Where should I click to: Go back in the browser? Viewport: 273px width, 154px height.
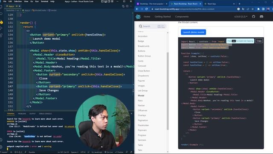(137, 9)
